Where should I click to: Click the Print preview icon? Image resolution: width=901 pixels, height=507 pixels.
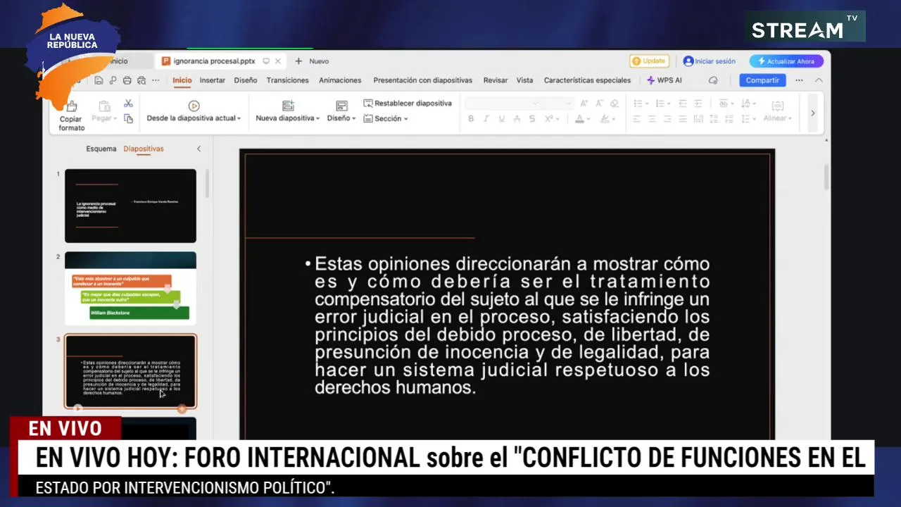(141, 80)
